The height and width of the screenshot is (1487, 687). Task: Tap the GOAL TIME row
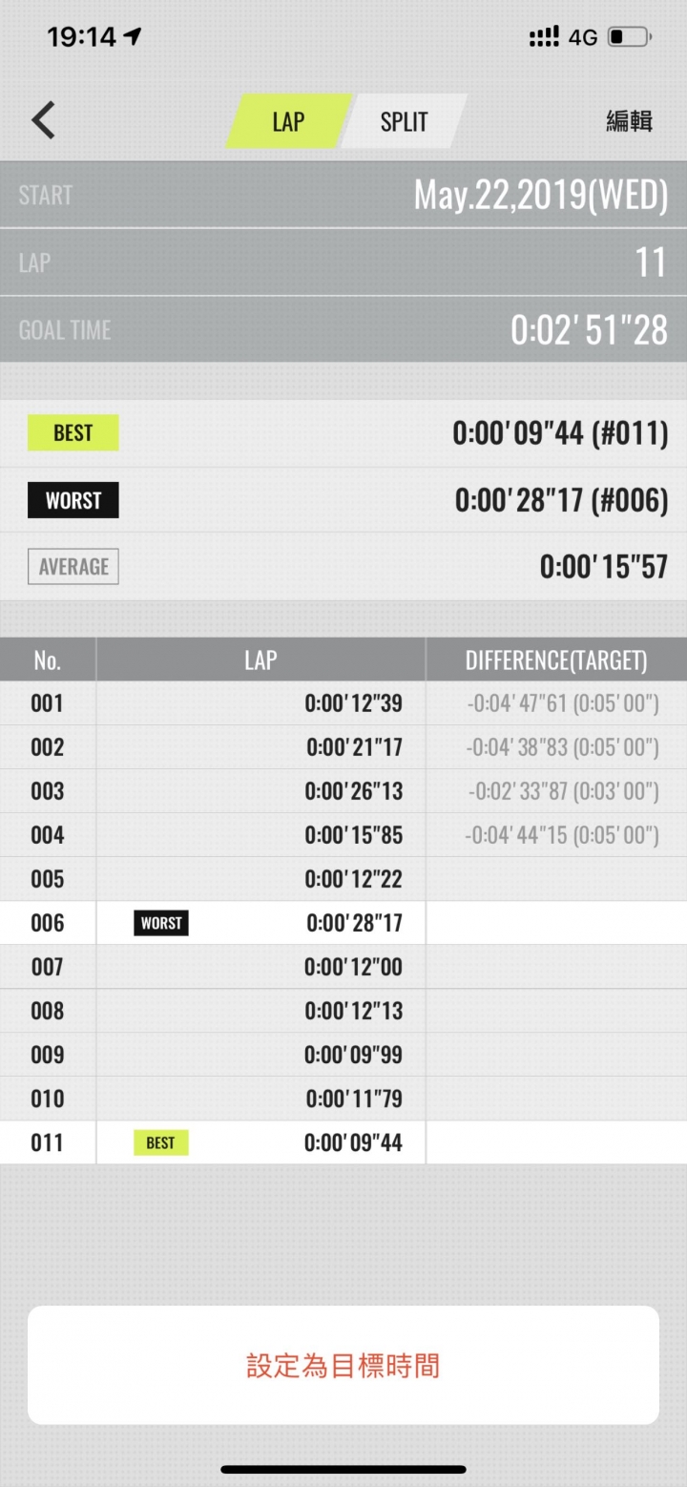[343, 329]
